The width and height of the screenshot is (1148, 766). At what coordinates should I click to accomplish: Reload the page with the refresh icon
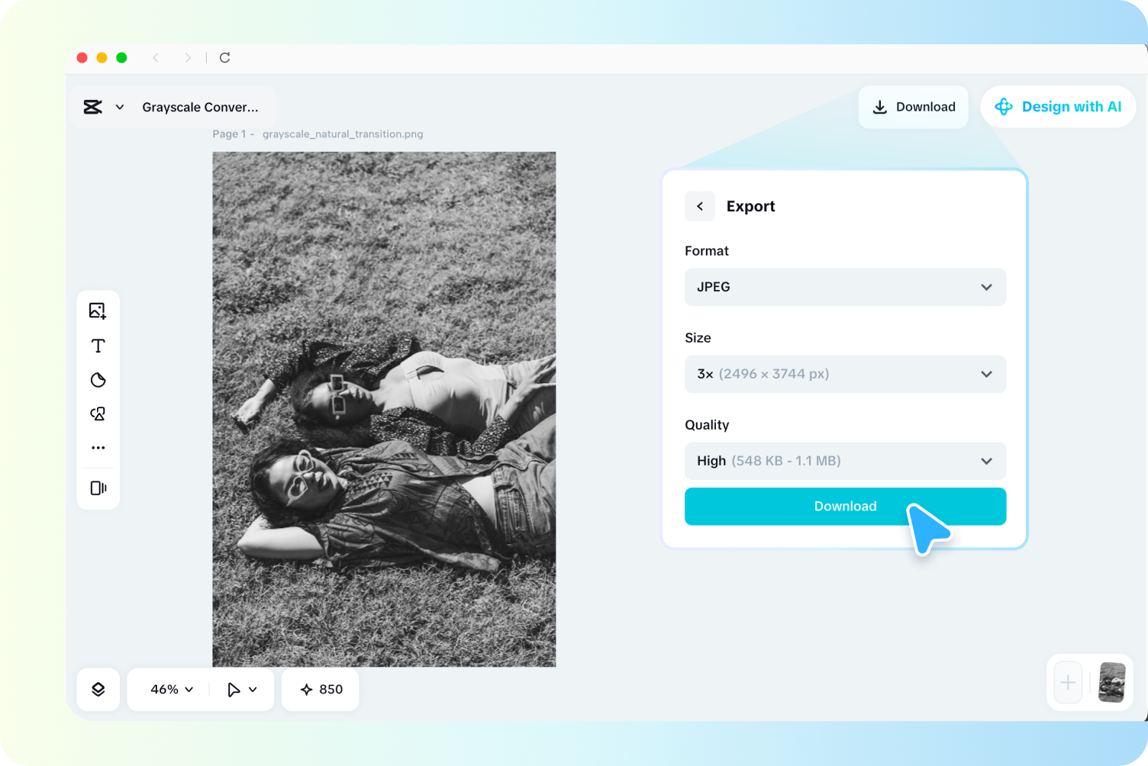click(224, 57)
